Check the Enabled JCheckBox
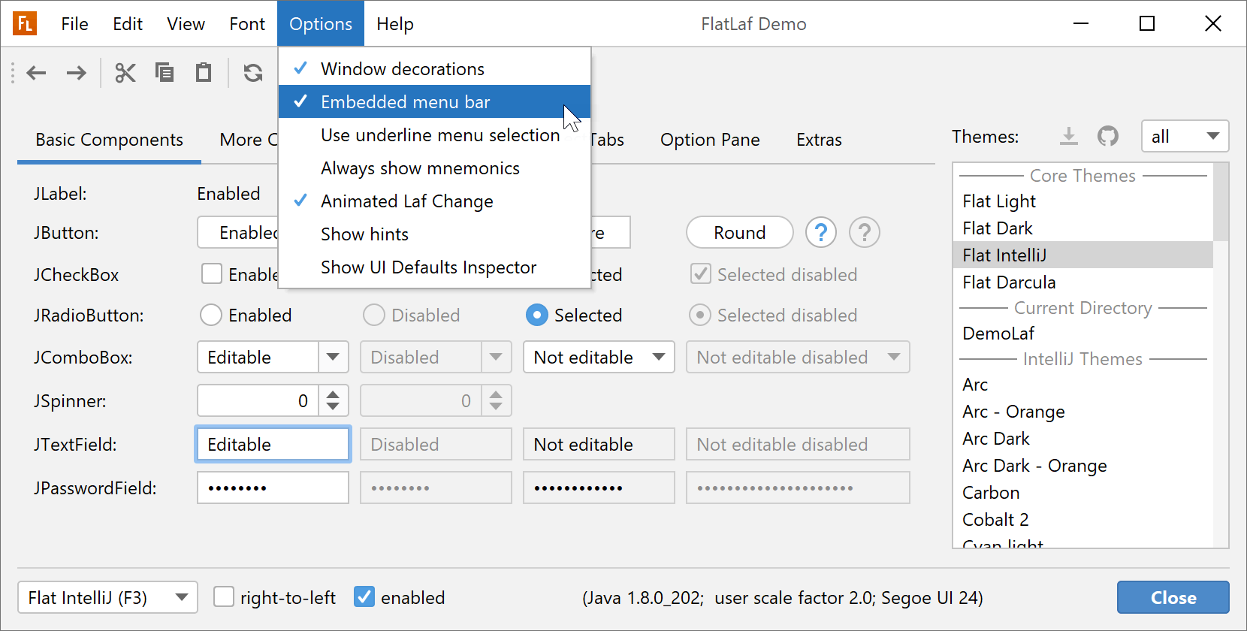1247x631 pixels. 212,274
